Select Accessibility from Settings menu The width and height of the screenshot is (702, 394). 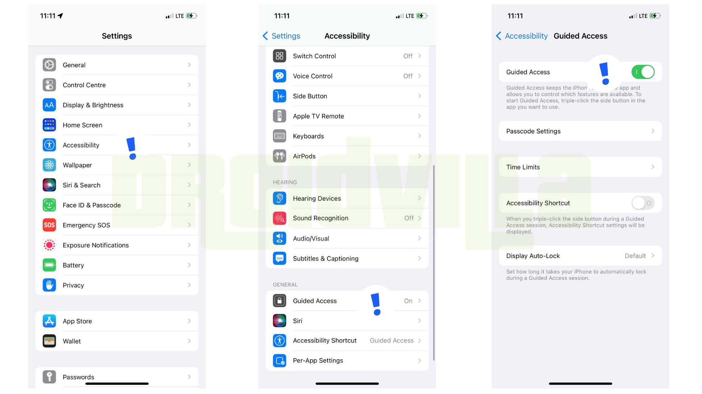[117, 145]
